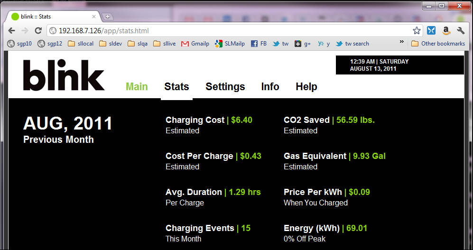Click the blink logo
Screen dimensions: 473x250
point(64,75)
